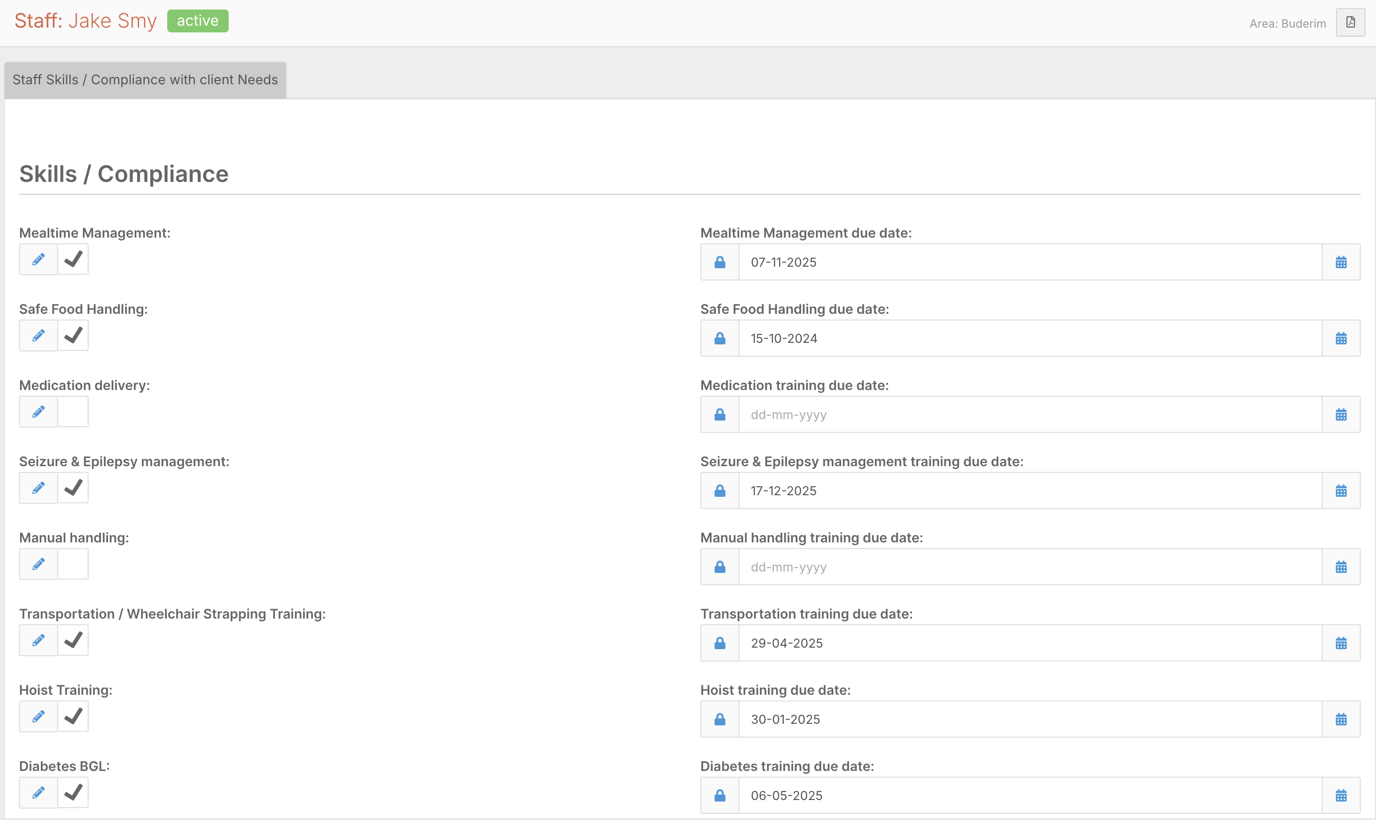Uncheck the Mealtime Management checkbox

click(73, 259)
